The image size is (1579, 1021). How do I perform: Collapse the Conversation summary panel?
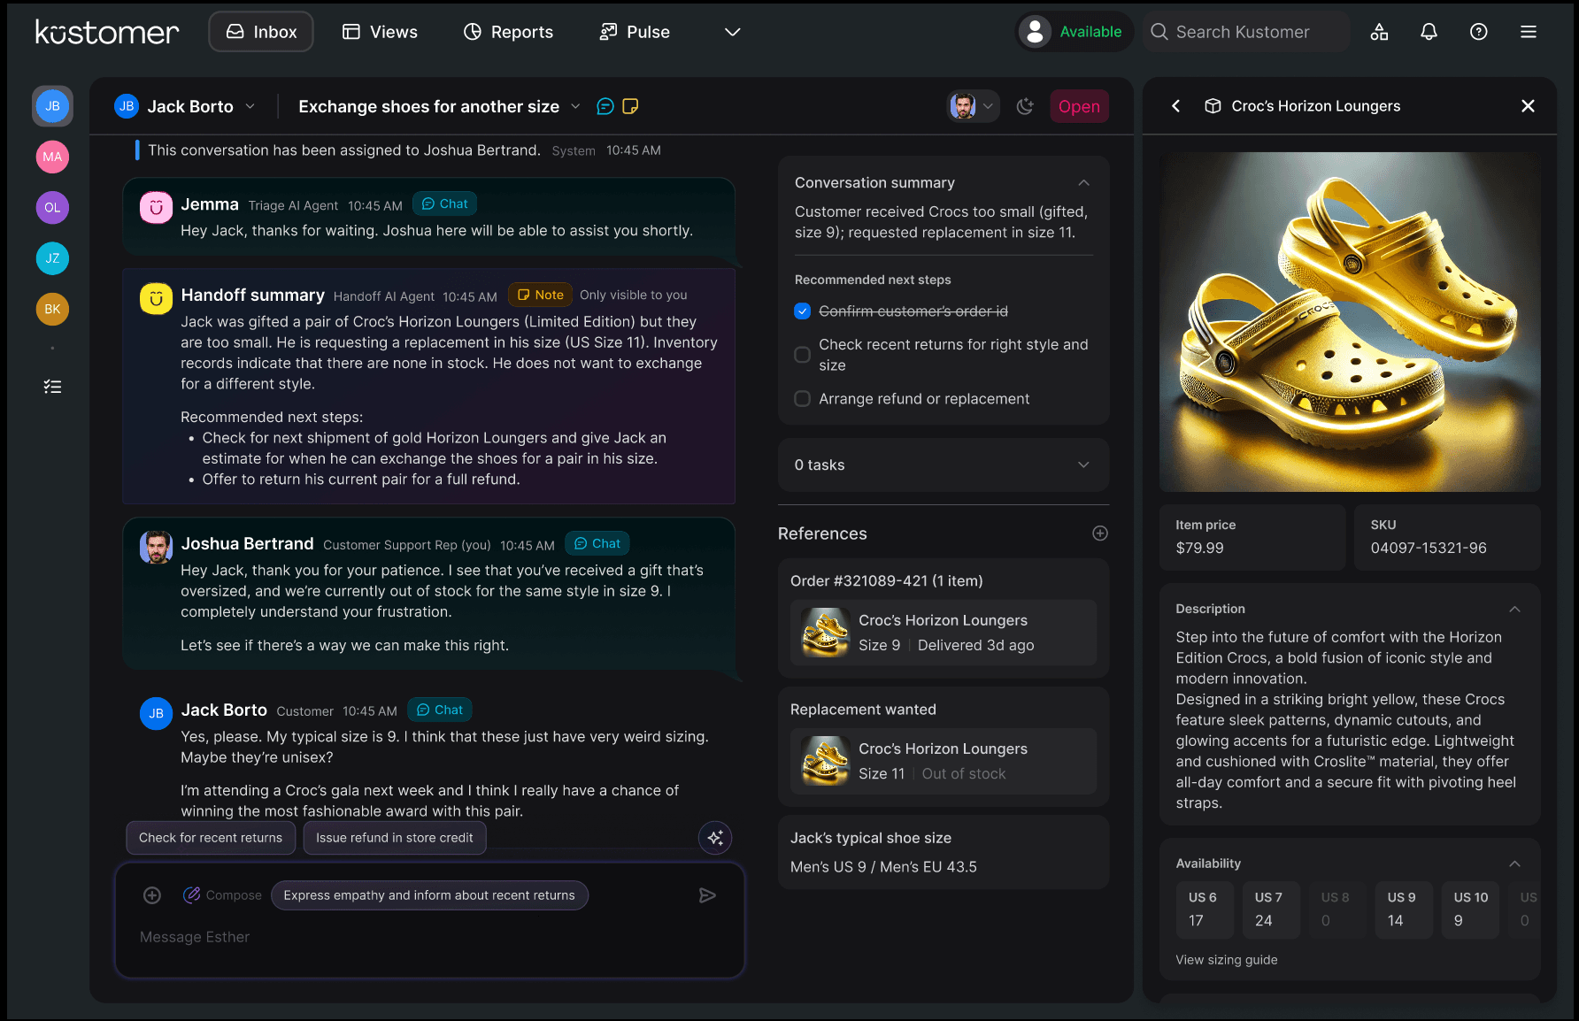pos(1083,182)
